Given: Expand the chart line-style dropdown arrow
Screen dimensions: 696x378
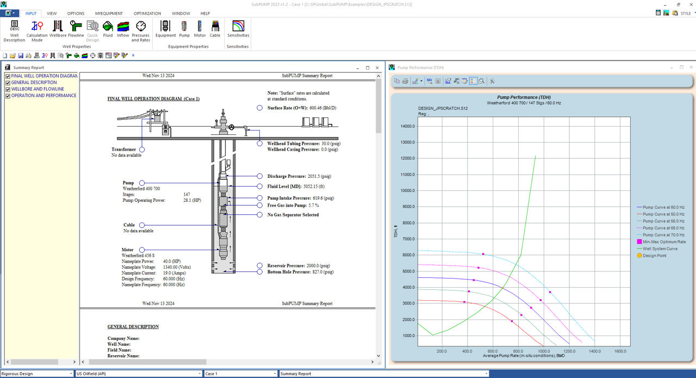Looking at the screenshot, I should point(421,81).
